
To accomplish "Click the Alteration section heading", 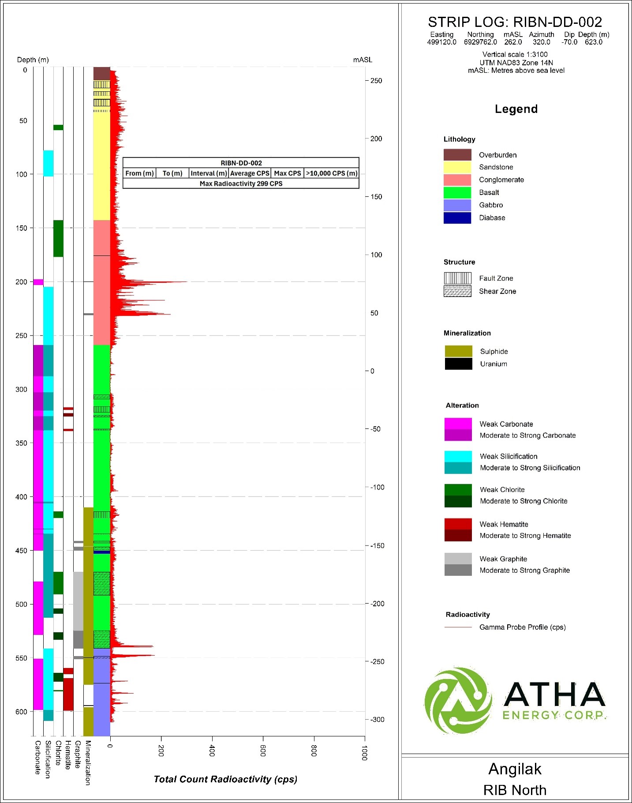I will coord(462,405).
